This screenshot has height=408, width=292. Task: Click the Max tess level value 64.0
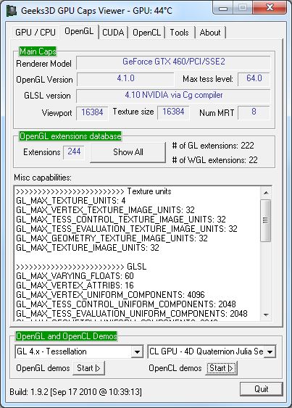click(x=254, y=79)
